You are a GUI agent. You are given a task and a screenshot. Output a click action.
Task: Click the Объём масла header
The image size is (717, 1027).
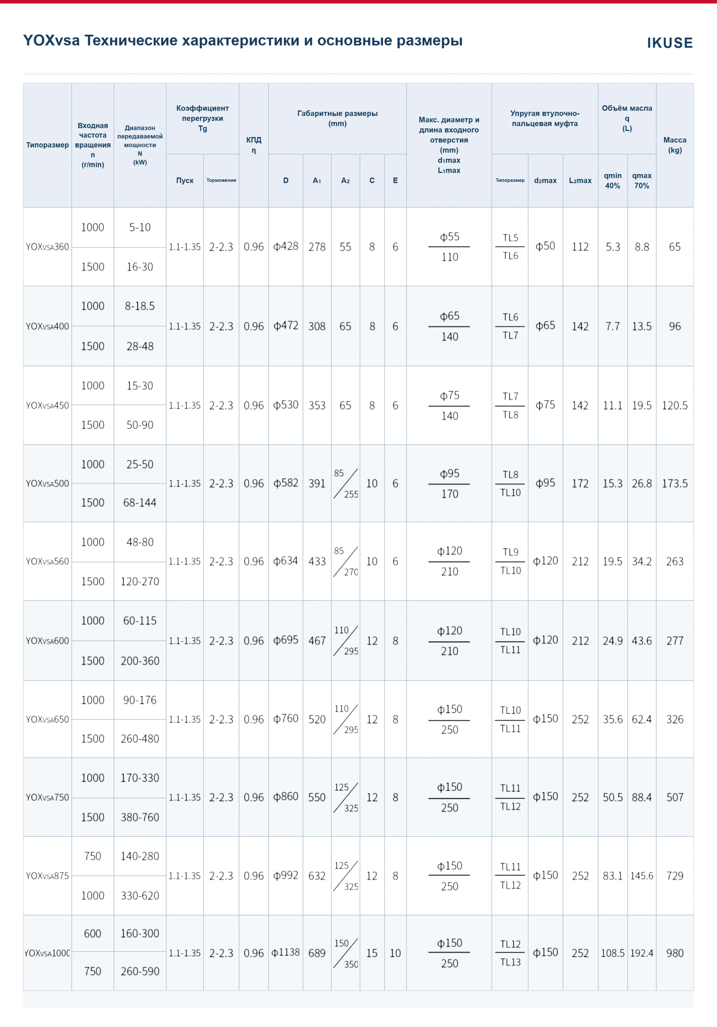[627, 118]
